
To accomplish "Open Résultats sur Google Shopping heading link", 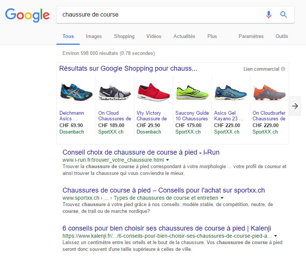I will (x=128, y=68).
